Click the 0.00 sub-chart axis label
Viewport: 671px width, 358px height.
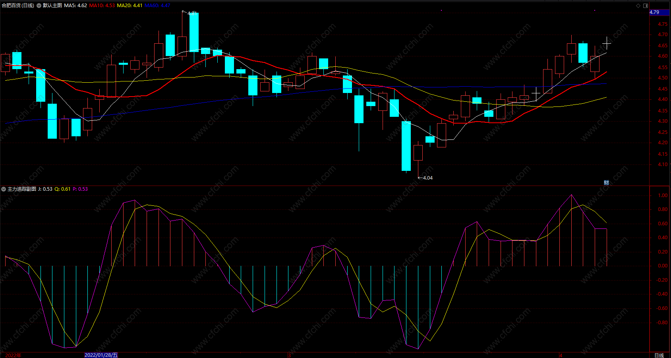663,266
